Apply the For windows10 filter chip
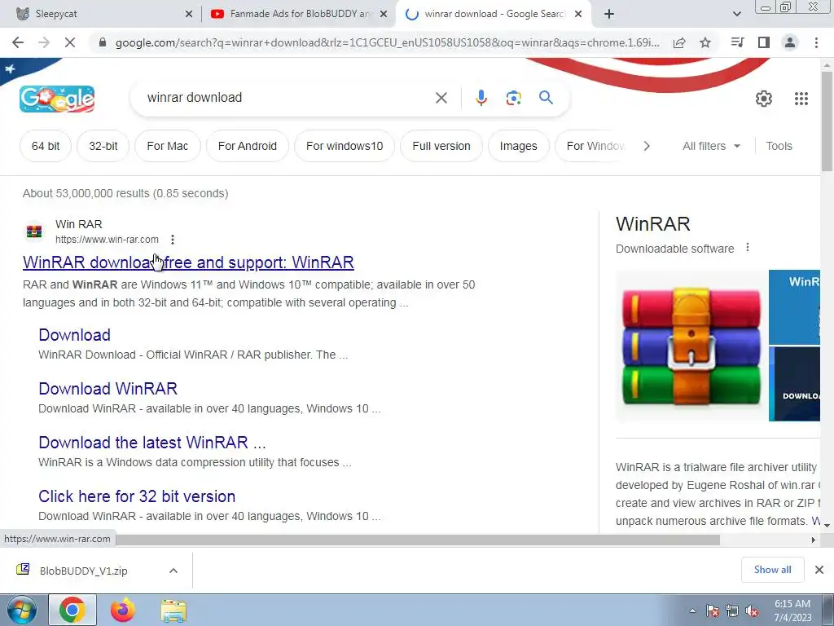This screenshot has height=626, width=834. click(x=345, y=146)
